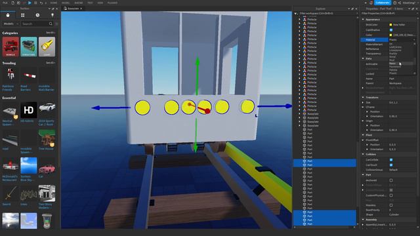Collapse the Pivot section in Properties
The width and height of the screenshot is (420, 236).
[363, 135]
